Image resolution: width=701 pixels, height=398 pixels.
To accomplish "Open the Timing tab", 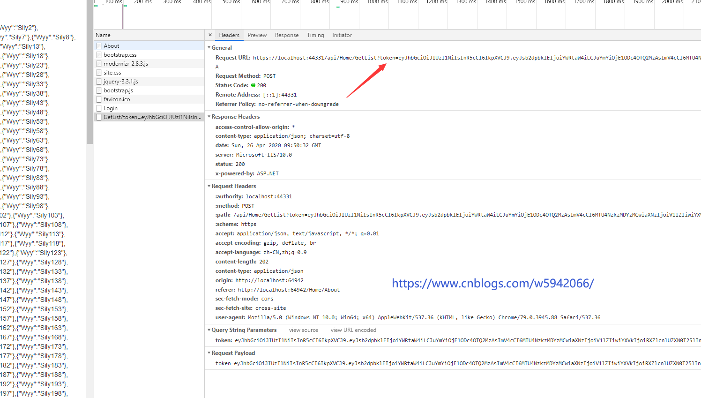I will [x=315, y=35].
